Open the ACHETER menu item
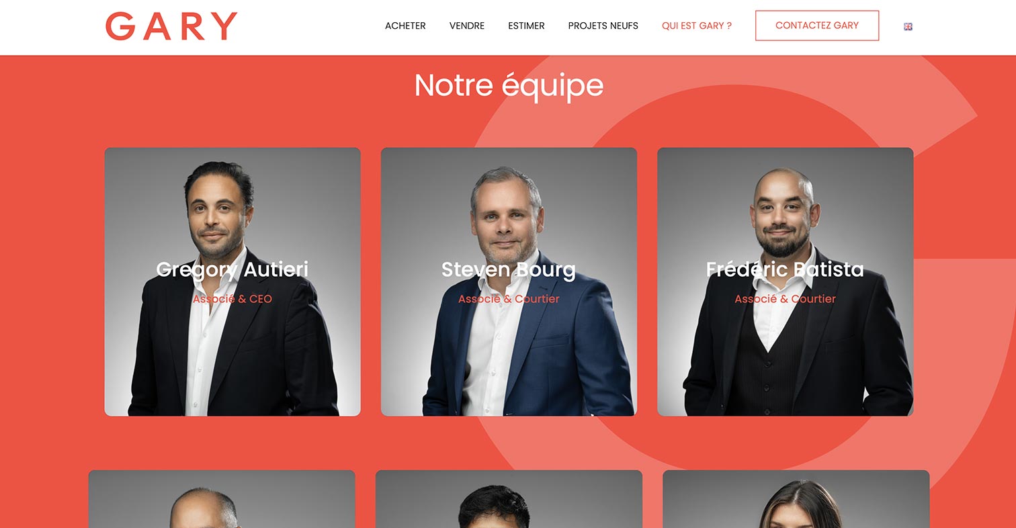 pyautogui.click(x=405, y=26)
